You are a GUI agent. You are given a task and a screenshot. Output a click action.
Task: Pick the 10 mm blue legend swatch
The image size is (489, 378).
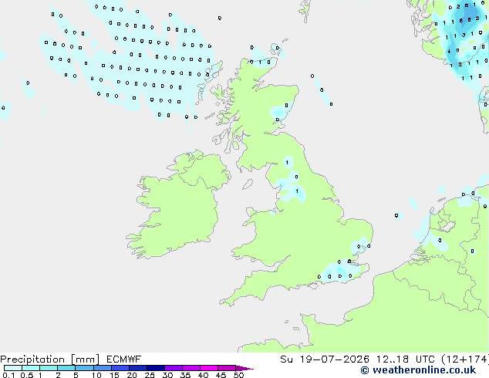(x=103, y=368)
